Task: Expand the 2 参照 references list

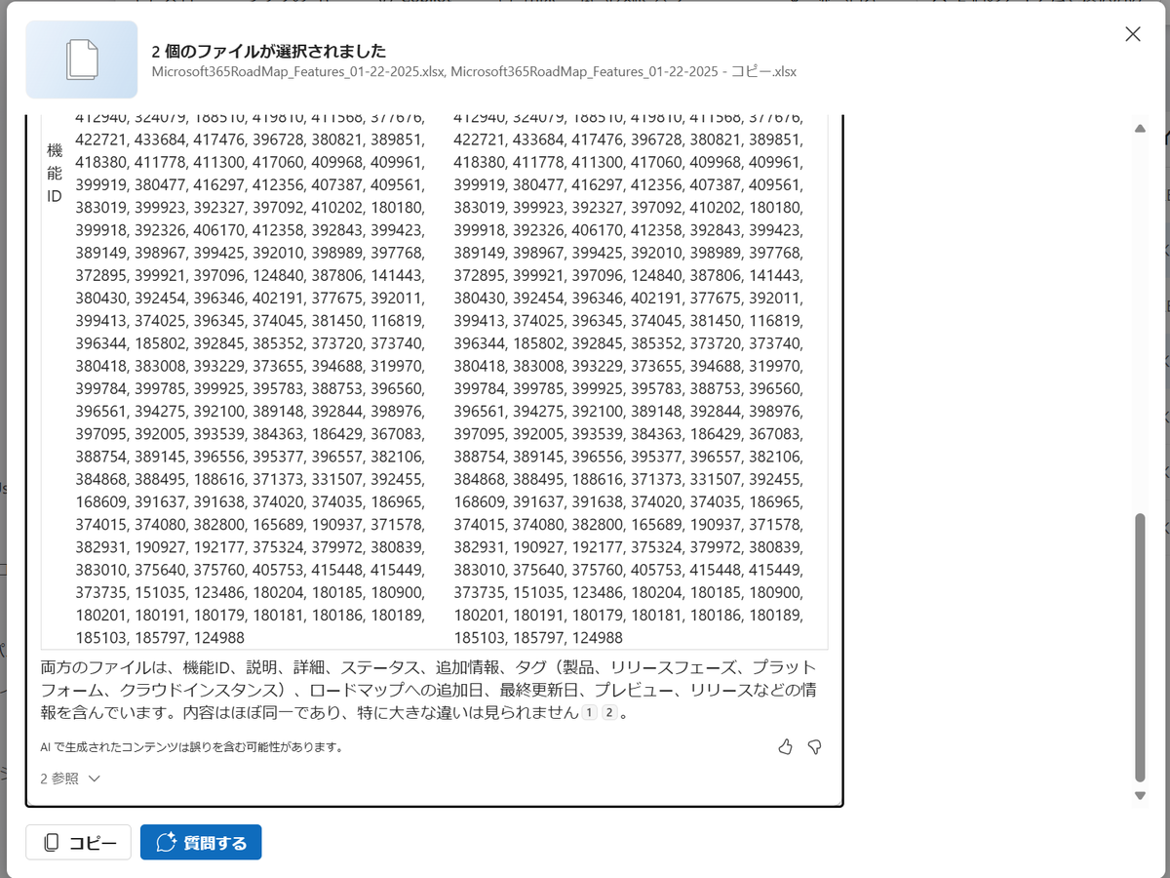Action: click(70, 778)
